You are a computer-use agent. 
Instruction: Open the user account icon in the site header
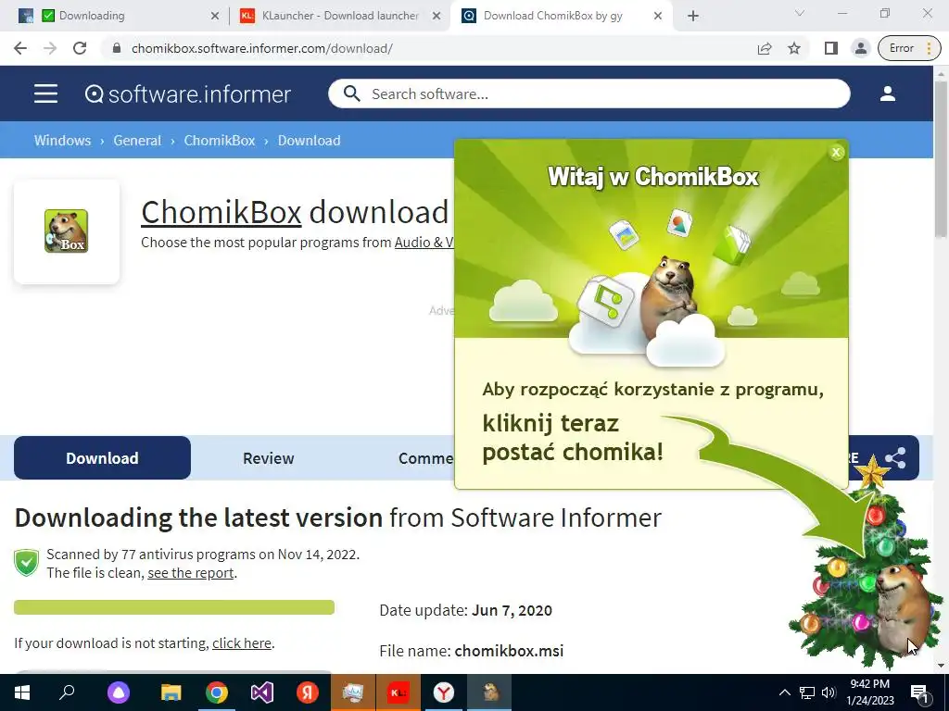pyautogui.click(x=887, y=94)
